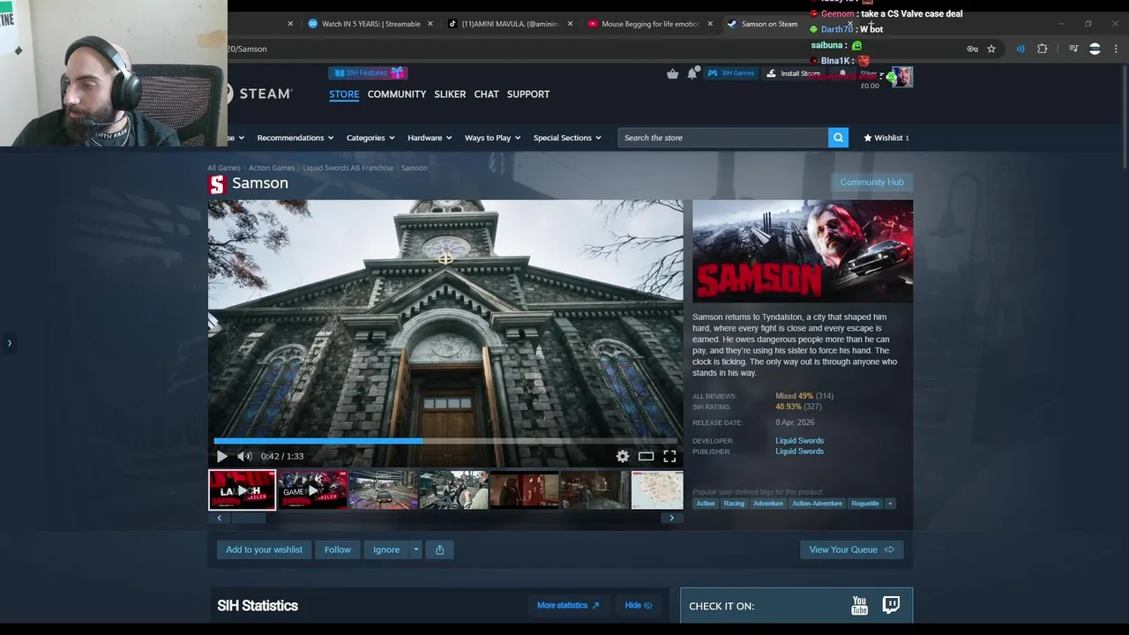Click the Roguelite tag
Image resolution: width=1129 pixels, height=635 pixels.
865,504
